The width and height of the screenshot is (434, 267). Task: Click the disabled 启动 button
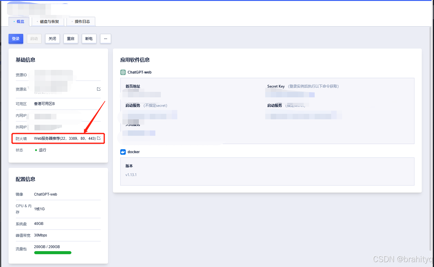(34, 38)
